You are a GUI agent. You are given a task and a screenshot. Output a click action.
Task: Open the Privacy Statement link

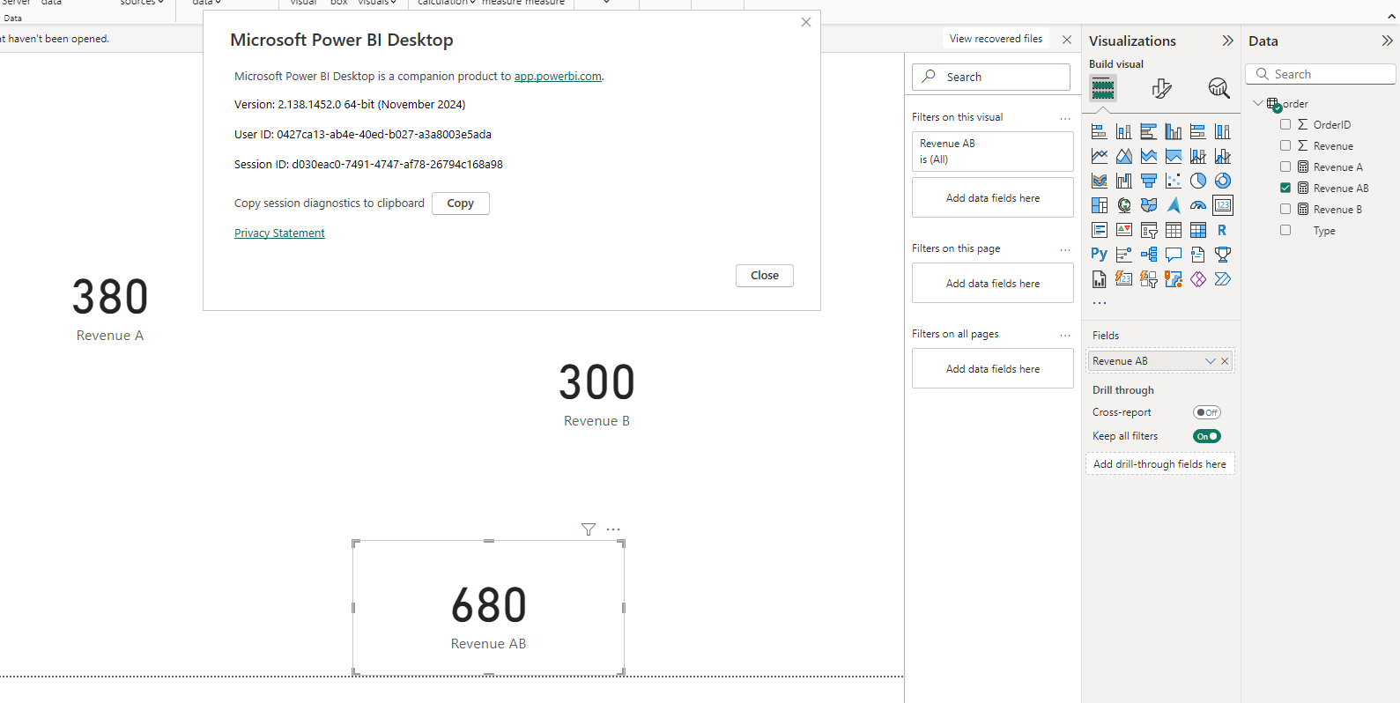[x=279, y=233]
